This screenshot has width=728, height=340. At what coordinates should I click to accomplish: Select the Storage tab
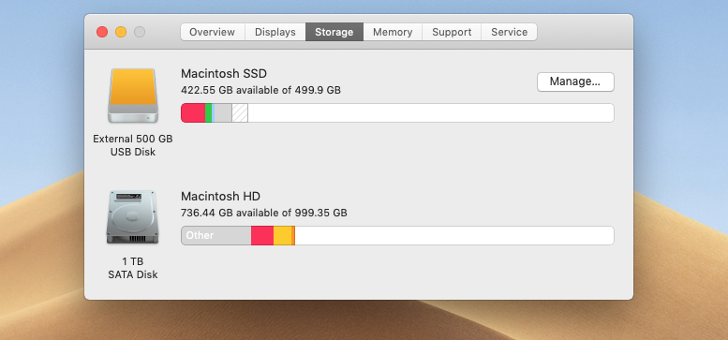coord(334,32)
